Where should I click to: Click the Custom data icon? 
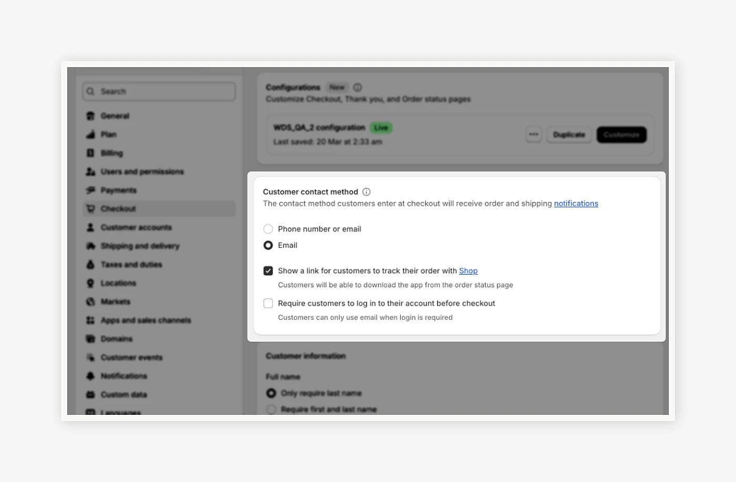pos(90,395)
